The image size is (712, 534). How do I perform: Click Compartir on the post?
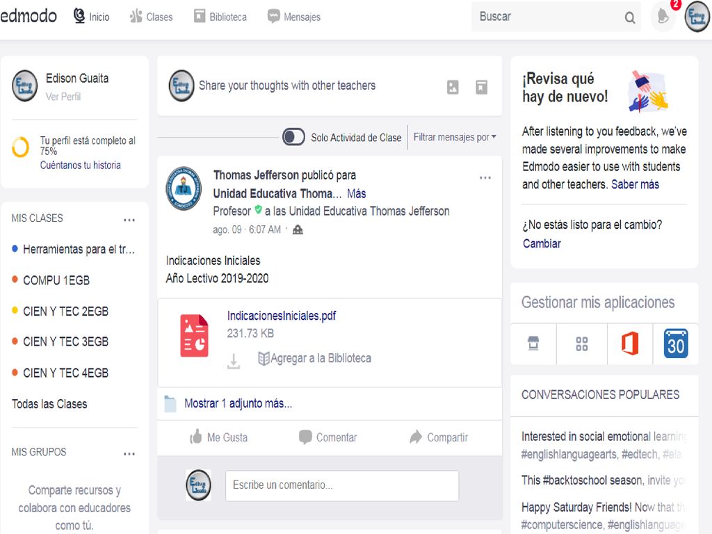439,437
